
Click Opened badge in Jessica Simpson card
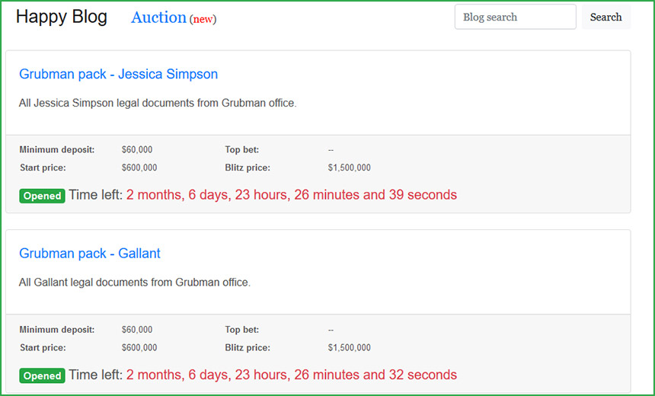tap(42, 196)
